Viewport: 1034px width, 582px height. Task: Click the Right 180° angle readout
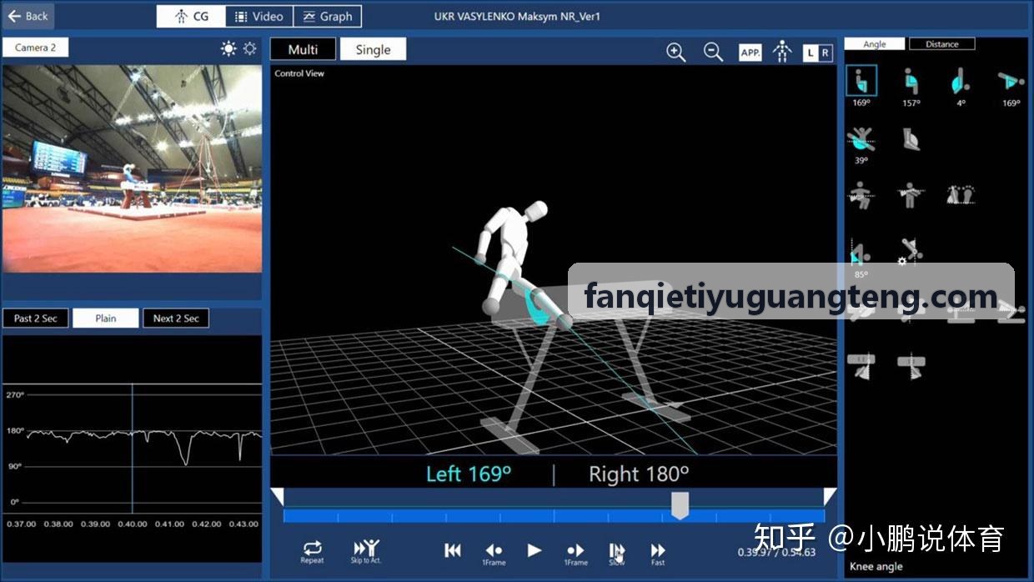point(639,474)
